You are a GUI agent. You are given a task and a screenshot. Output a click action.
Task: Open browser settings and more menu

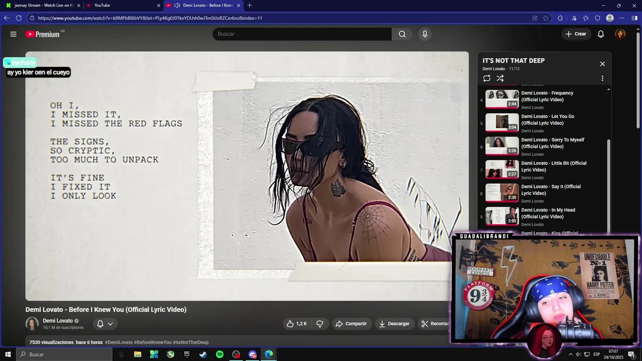click(x=622, y=18)
